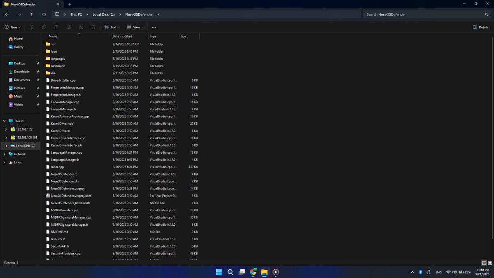Open the Windows Start menu
The image size is (494, 278).
pos(219,272)
